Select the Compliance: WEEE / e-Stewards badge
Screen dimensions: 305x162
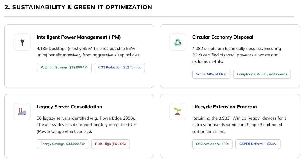(262, 74)
